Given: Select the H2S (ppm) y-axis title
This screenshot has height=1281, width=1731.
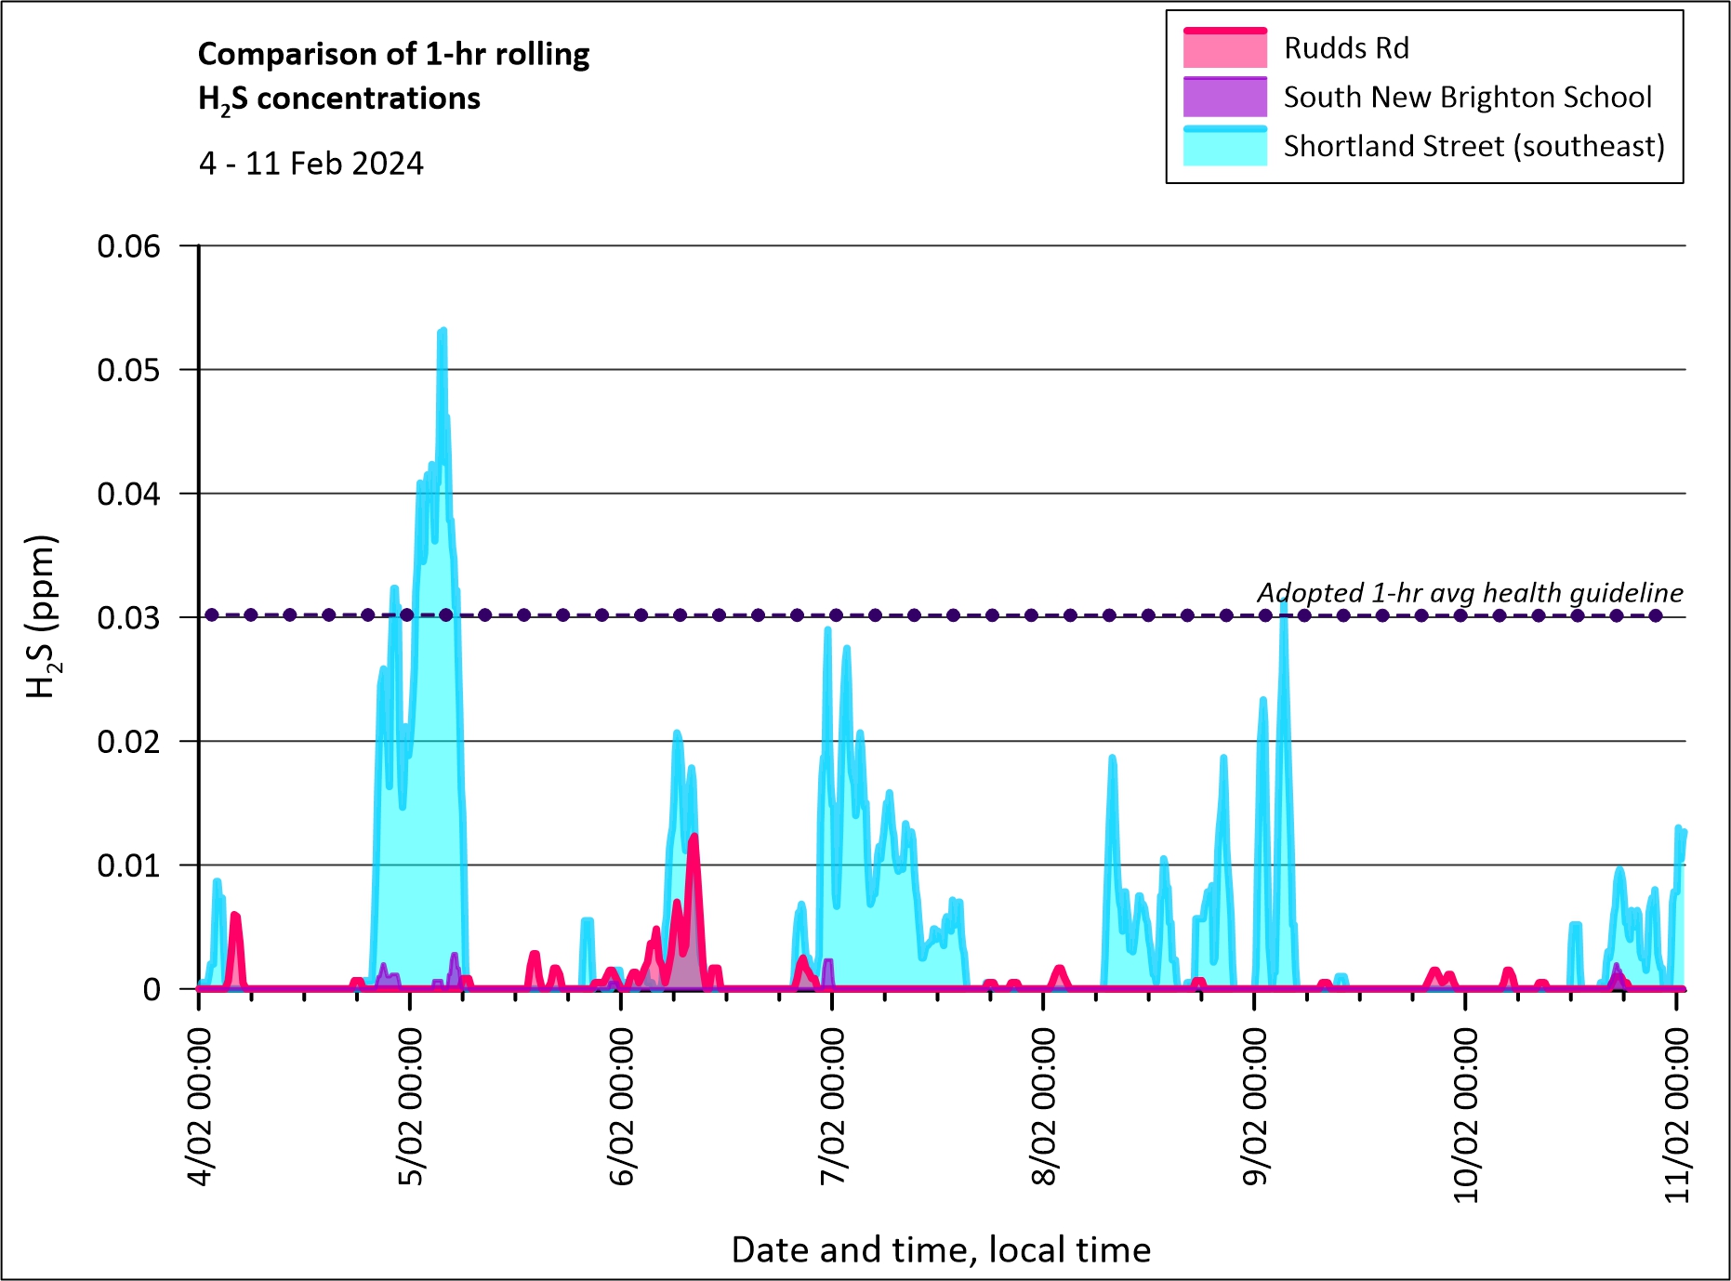Looking at the screenshot, I should 42,616.
